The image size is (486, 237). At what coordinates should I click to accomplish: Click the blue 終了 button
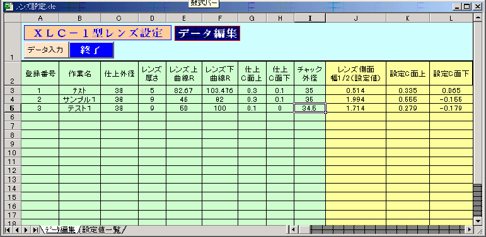pyautogui.click(x=92, y=50)
